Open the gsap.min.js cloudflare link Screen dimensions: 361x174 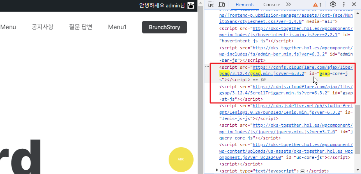[x=286, y=70]
